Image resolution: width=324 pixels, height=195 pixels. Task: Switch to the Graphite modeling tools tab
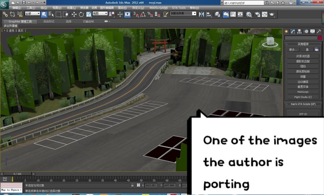click(x=20, y=21)
